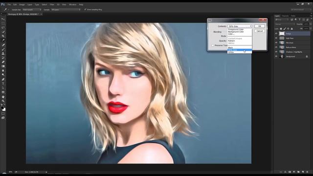
Task: Click the foreground color swatch
Action: [2, 108]
